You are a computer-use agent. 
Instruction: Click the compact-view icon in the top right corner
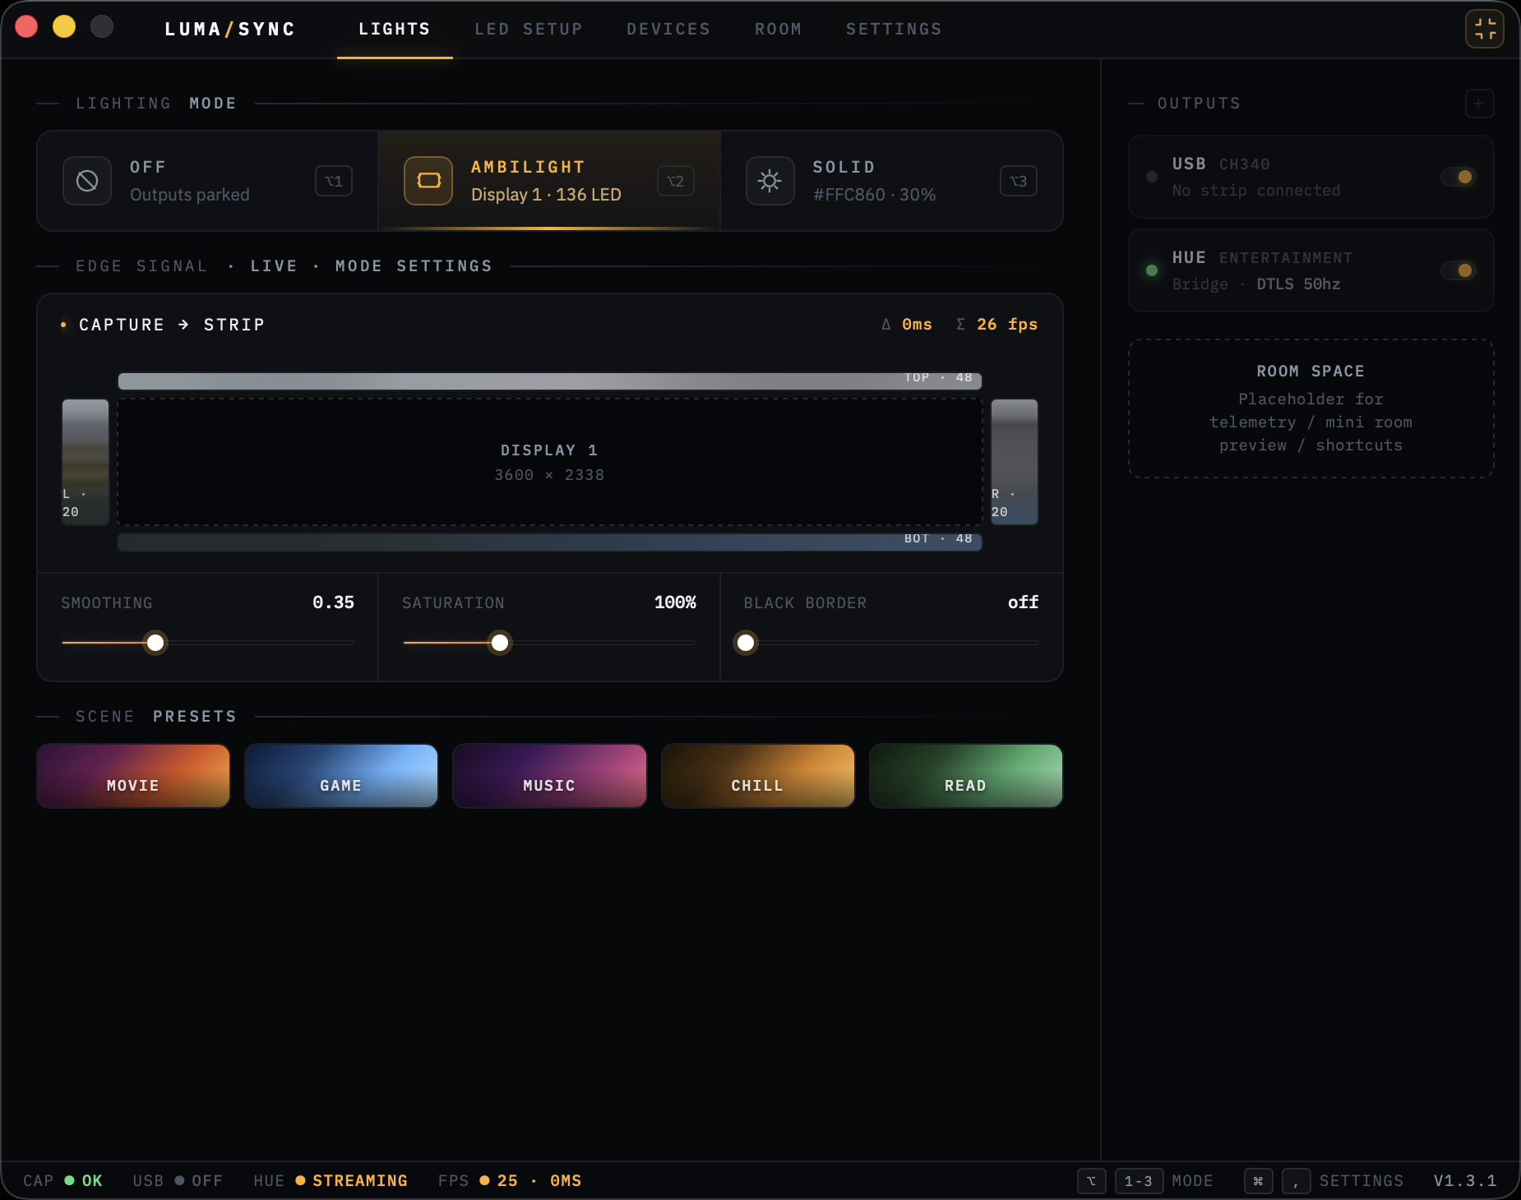coord(1485,27)
